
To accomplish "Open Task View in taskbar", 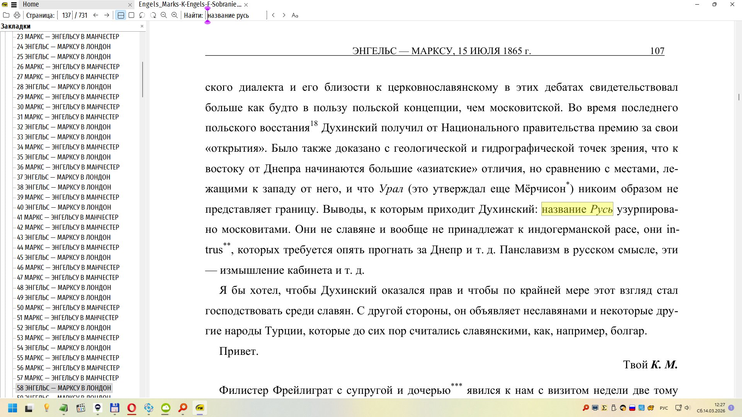I will click(29, 408).
